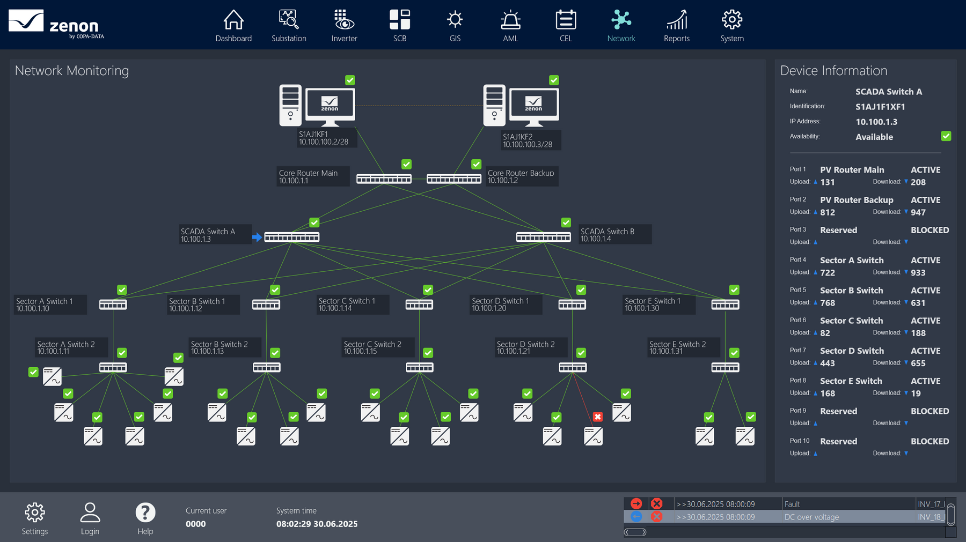Click status check of Core Router Backup
Viewport: 966px width, 542px height.
click(476, 164)
